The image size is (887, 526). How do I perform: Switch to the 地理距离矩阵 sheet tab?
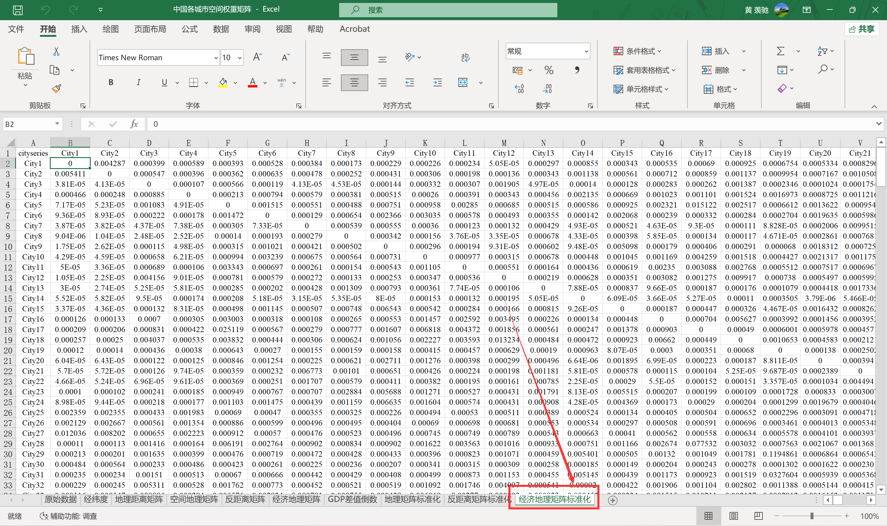(139, 499)
